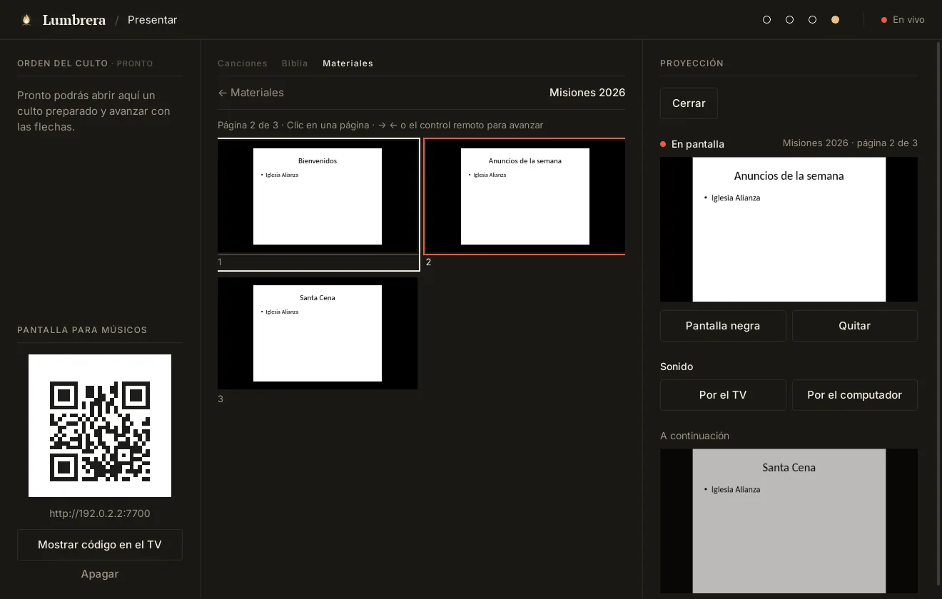Click the Lumbrera flame logo icon
942x599 pixels.
(26, 20)
